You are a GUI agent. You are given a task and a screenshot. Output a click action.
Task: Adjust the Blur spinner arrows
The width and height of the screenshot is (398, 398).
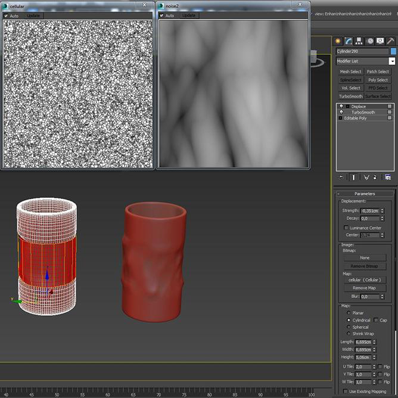click(x=383, y=296)
